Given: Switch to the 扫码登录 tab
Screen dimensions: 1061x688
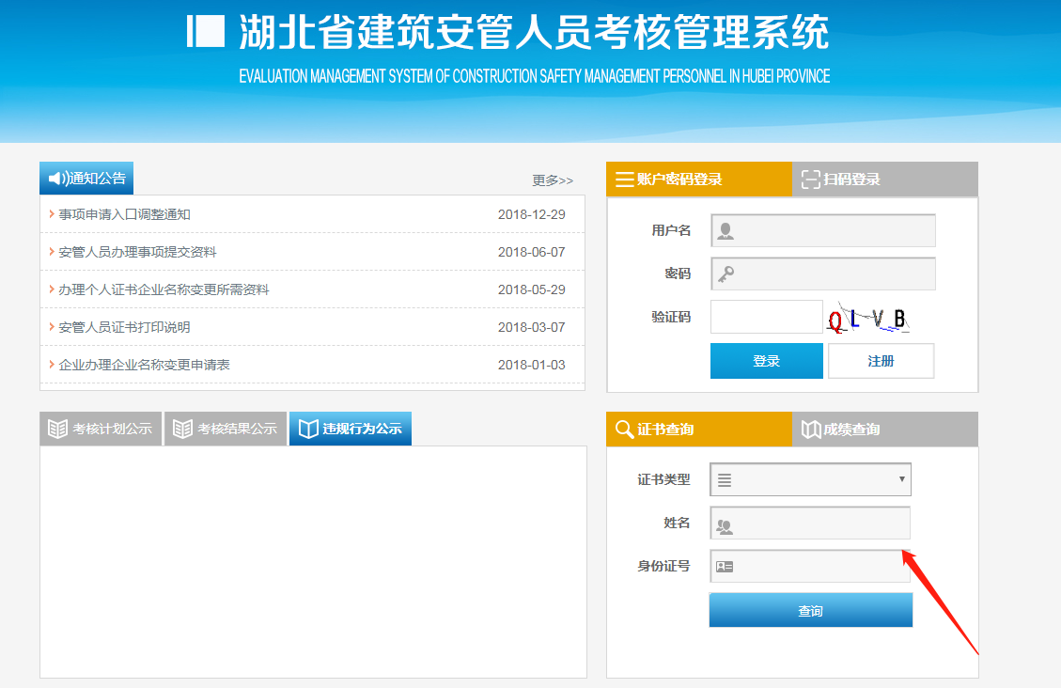Looking at the screenshot, I should pos(882,179).
